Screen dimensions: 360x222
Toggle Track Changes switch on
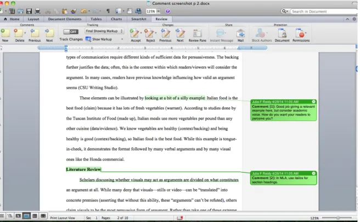pyautogui.click(x=71, y=31)
